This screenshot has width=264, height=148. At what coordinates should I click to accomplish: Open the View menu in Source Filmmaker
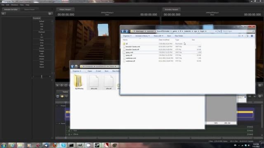coord(22,5)
